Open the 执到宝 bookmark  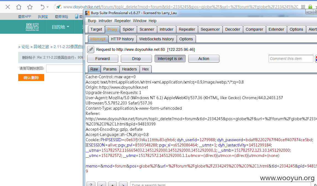point(43,17)
